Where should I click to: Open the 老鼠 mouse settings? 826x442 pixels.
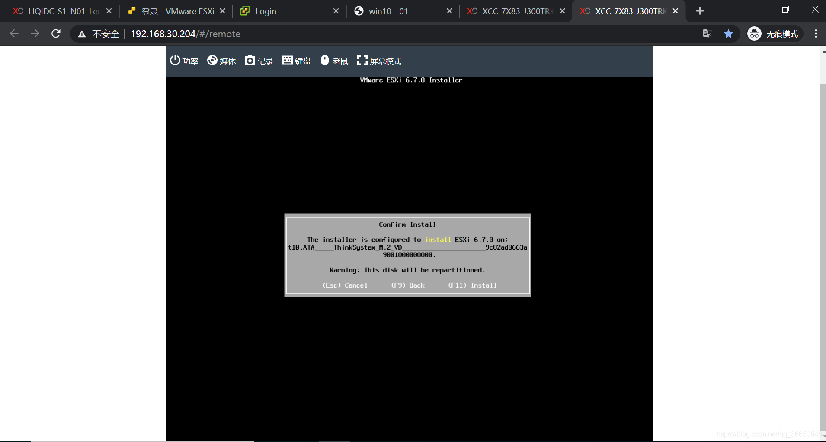pyautogui.click(x=334, y=61)
